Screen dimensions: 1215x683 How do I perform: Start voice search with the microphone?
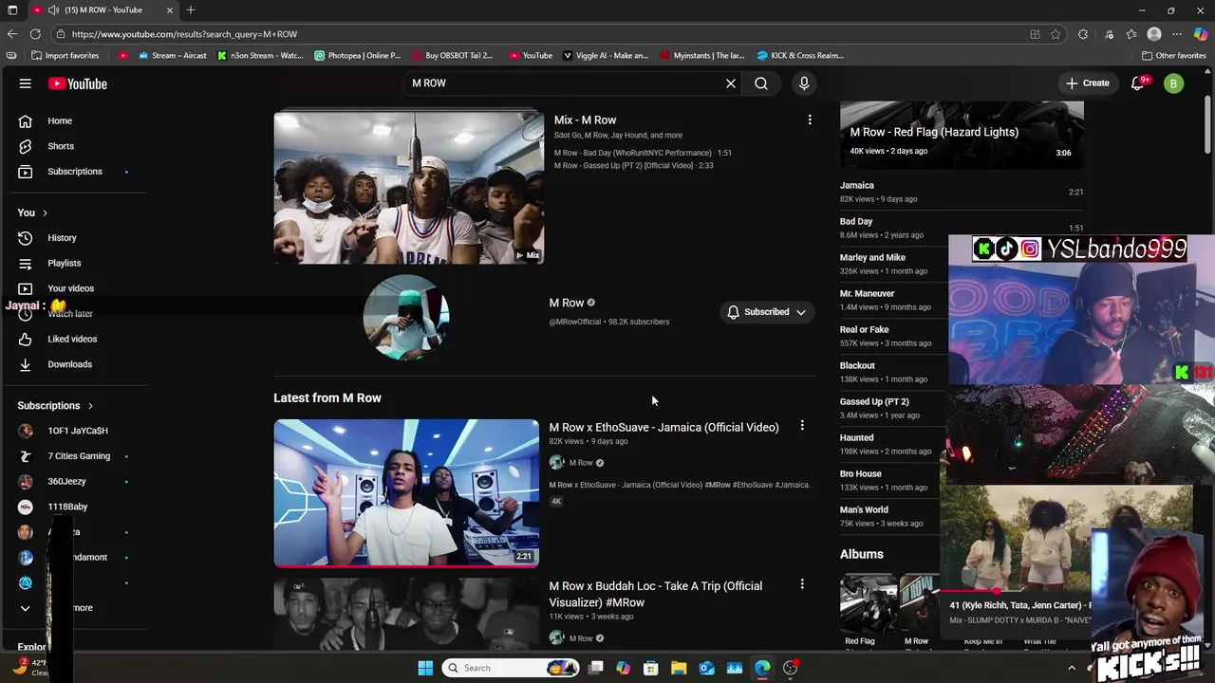[804, 83]
